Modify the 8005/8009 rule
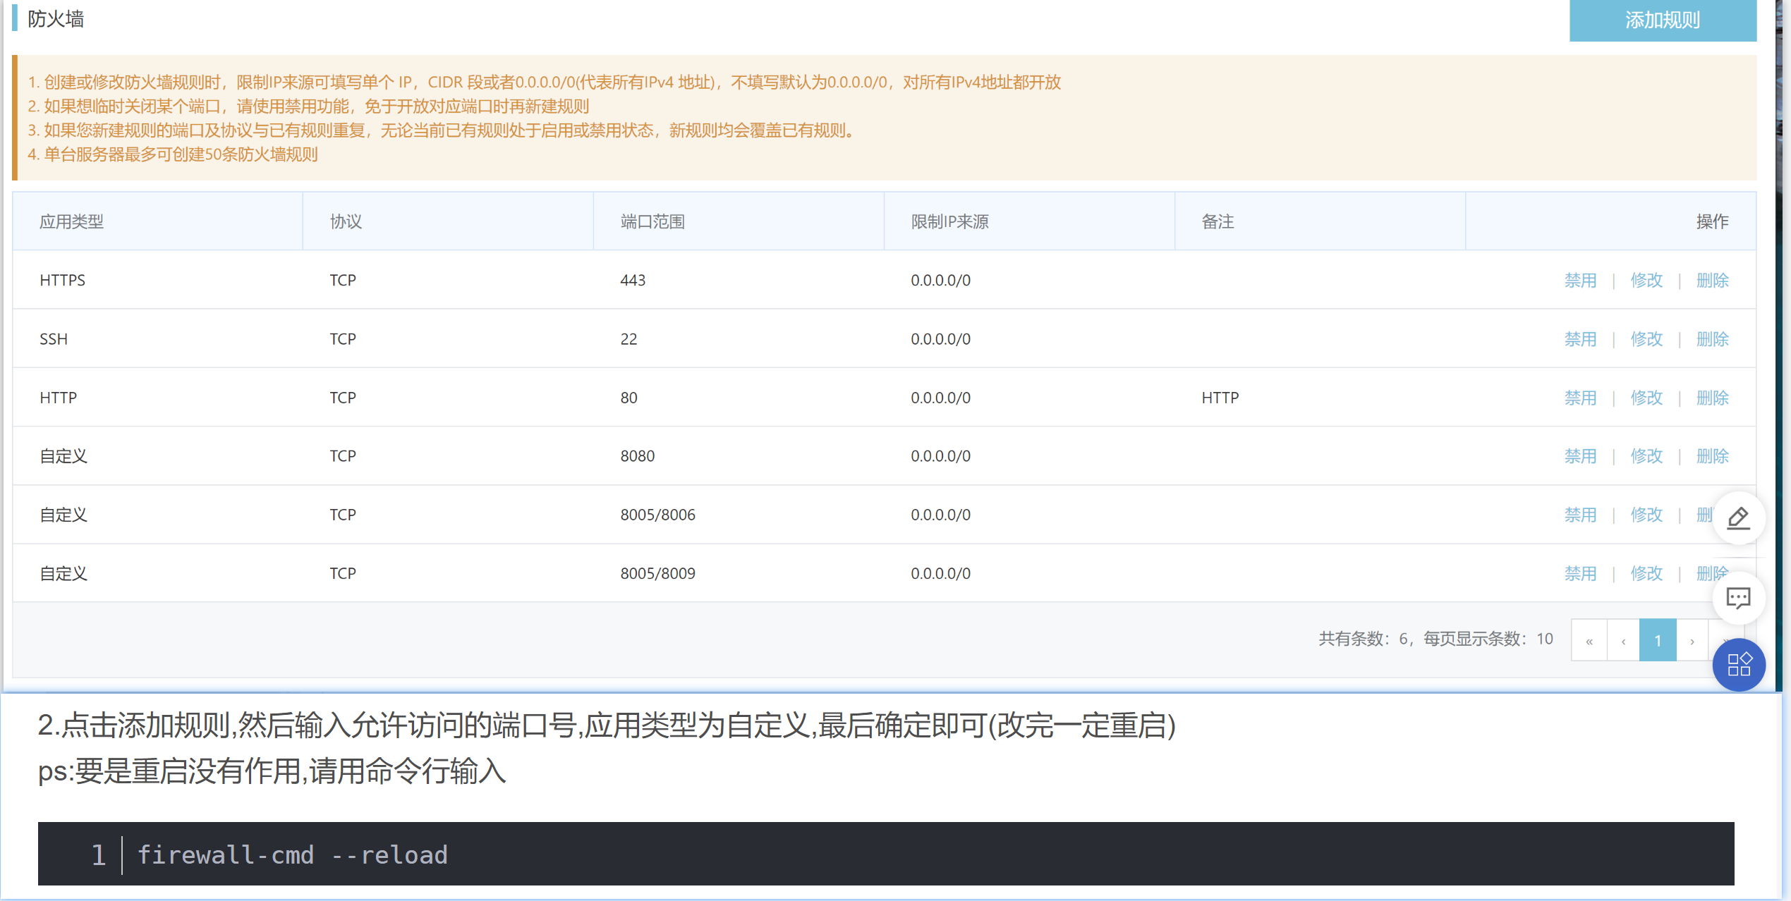The width and height of the screenshot is (1791, 901). 1646,573
